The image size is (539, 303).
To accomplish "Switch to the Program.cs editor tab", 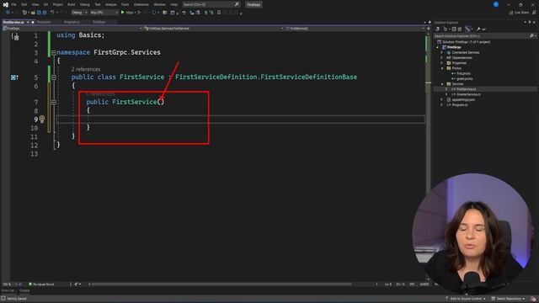I will [72, 22].
